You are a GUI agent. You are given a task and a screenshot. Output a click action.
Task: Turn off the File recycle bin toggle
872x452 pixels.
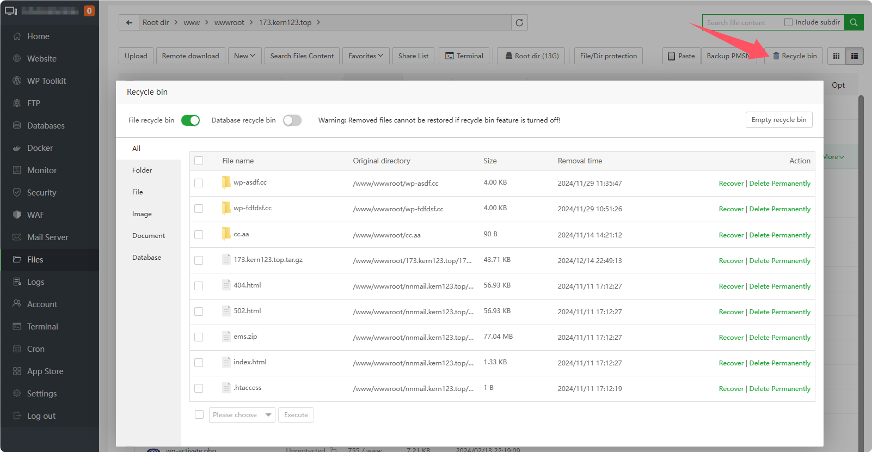(x=191, y=120)
